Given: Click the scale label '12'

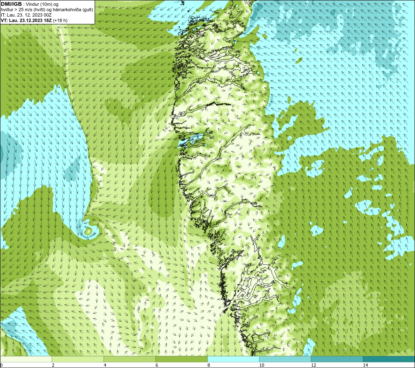Looking at the screenshot, I should pos(313,366).
